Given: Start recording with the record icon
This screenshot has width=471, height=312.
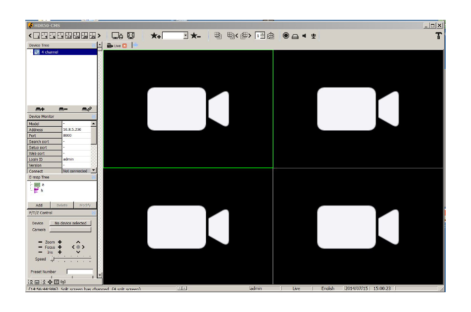Looking at the screenshot, I should tap(286, 36).
